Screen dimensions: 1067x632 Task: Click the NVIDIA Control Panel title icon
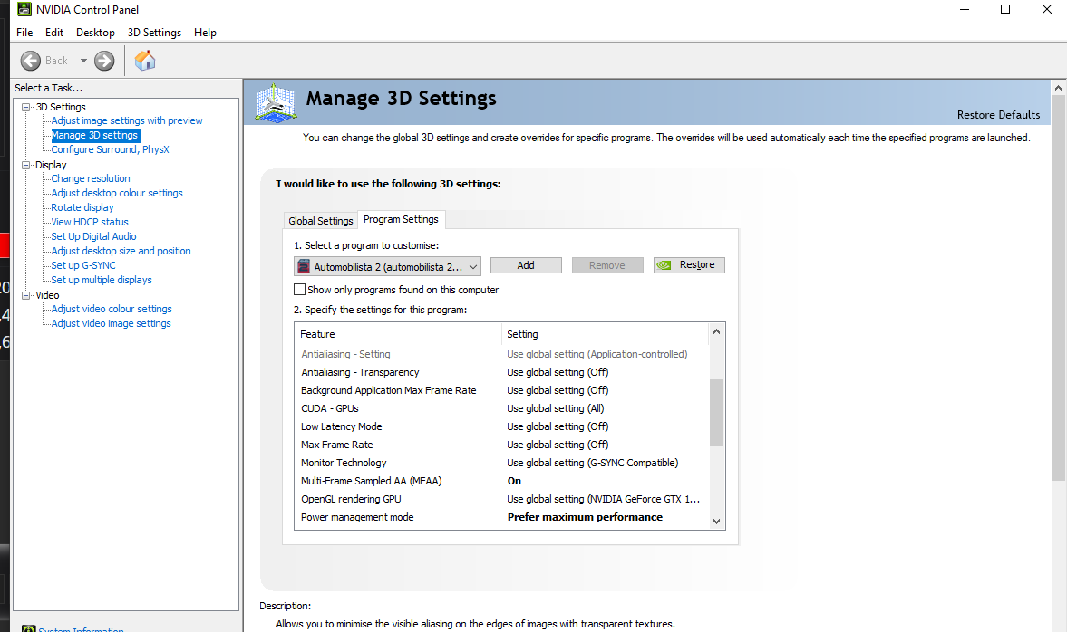[24, 10]
